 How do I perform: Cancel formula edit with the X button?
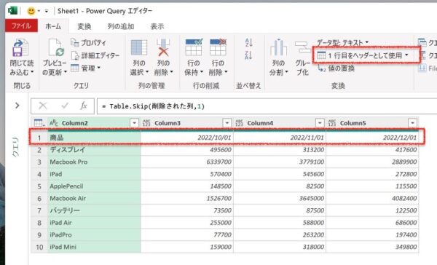coord(43,106)
